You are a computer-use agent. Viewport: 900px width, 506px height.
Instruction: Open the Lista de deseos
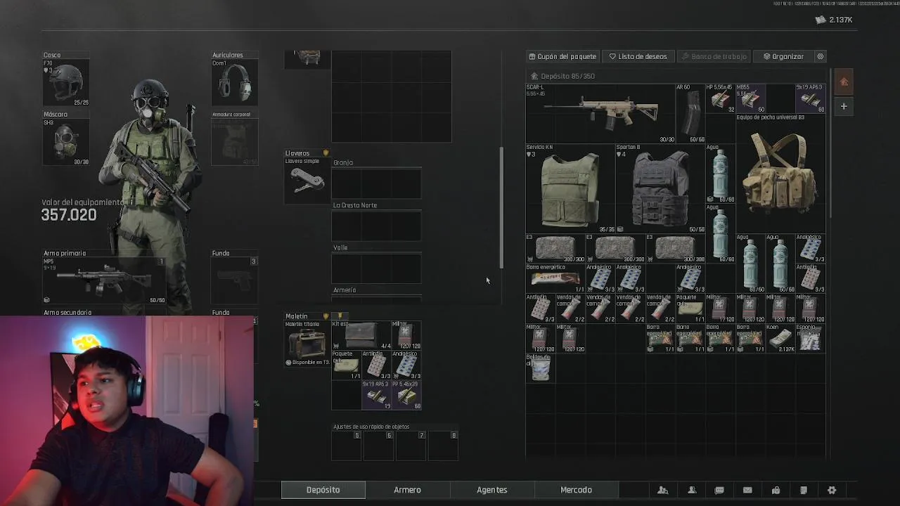638,56
